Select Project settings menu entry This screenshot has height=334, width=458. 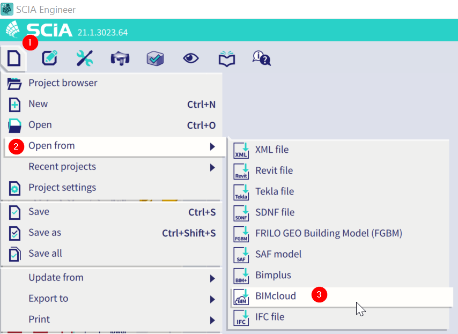113,188
